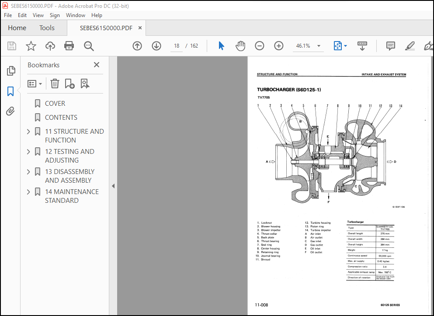
Task: Select the highlight text pen
Action: (410, 46)
